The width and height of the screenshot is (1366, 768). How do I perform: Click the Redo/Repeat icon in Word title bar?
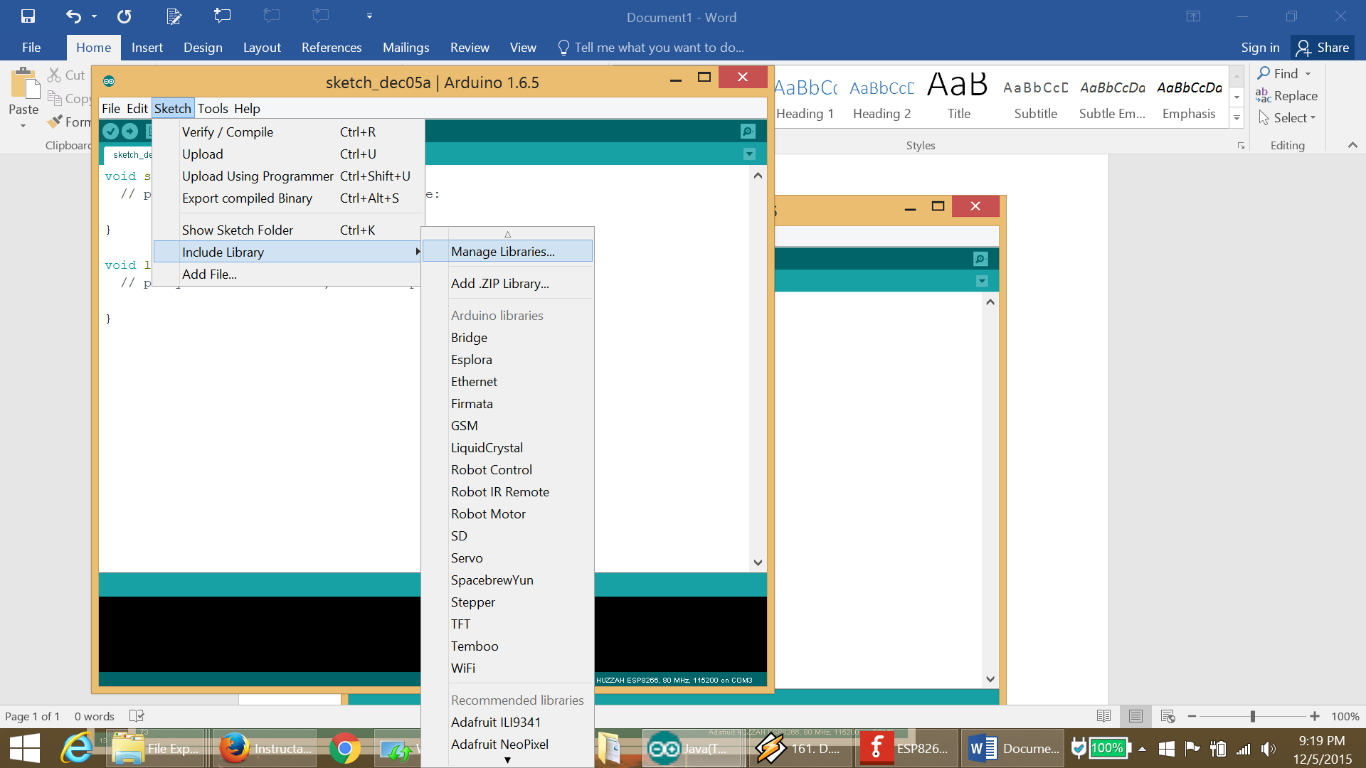[x=125, y=16]
